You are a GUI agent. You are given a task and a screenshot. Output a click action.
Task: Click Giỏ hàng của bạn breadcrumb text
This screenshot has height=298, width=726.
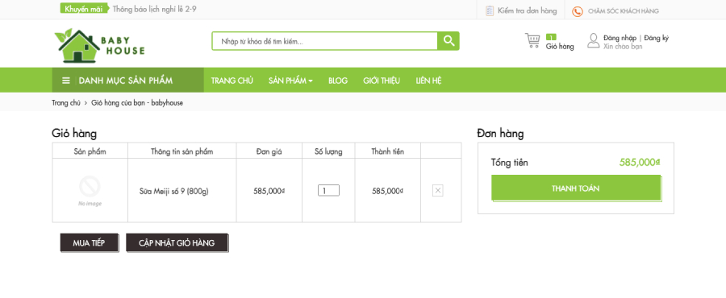pos(137,103)
